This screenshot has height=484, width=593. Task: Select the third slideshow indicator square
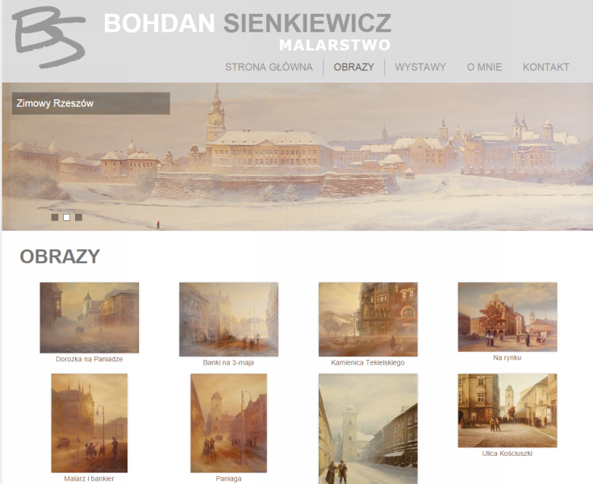point(78,217)
